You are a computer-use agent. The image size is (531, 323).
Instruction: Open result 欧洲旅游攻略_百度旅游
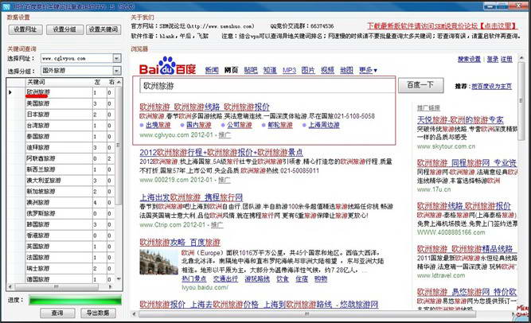180,243
